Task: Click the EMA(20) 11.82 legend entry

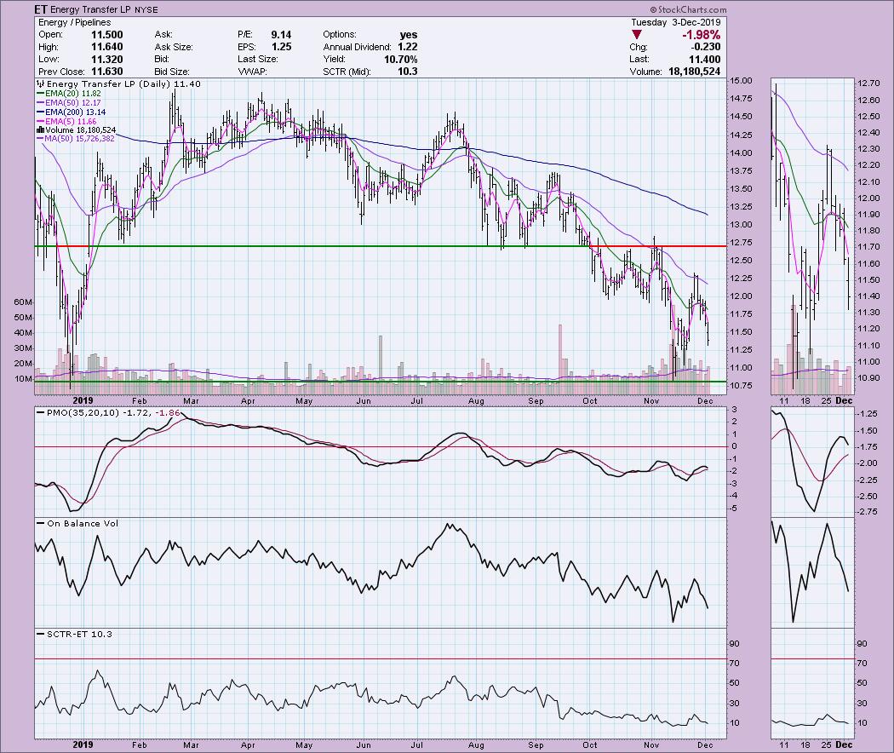Action: (x=73, y=94)
